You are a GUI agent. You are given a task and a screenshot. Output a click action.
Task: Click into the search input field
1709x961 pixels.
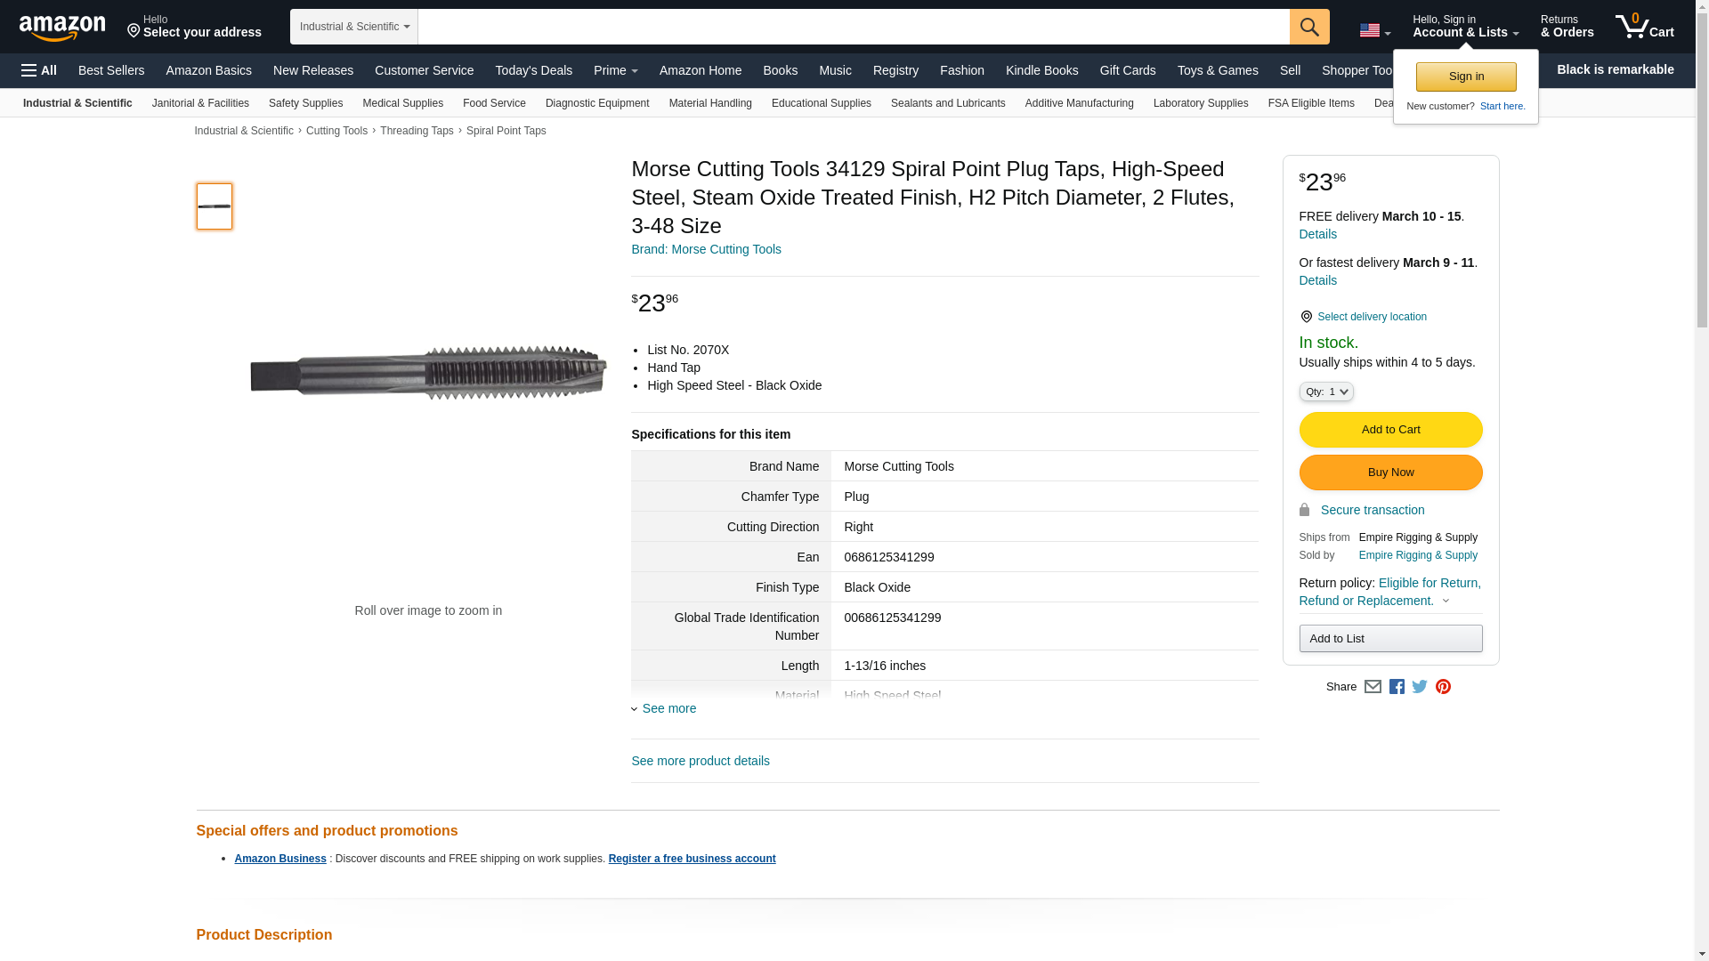853,27
